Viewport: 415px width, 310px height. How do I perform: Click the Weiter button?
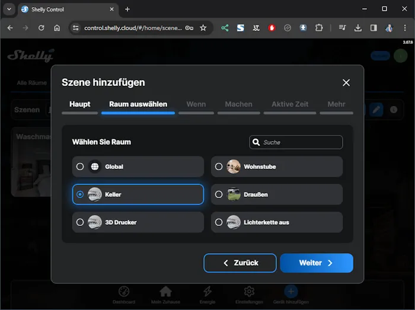(316, 263)
